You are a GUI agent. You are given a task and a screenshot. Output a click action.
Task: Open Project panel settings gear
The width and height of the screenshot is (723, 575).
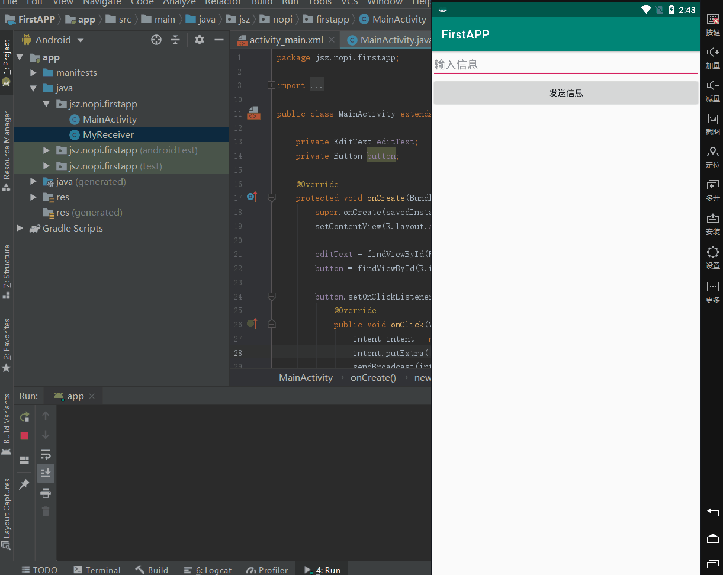(x=200, y=40)
